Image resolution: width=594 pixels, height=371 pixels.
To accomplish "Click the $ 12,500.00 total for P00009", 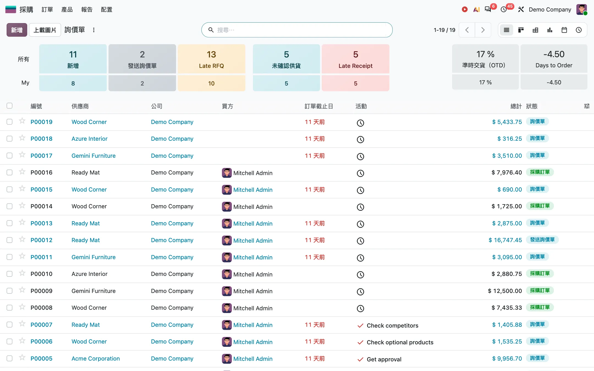I will [x=505, y=291].
